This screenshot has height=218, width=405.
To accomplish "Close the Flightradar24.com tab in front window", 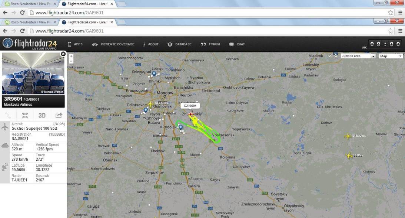I will point(112,22).
